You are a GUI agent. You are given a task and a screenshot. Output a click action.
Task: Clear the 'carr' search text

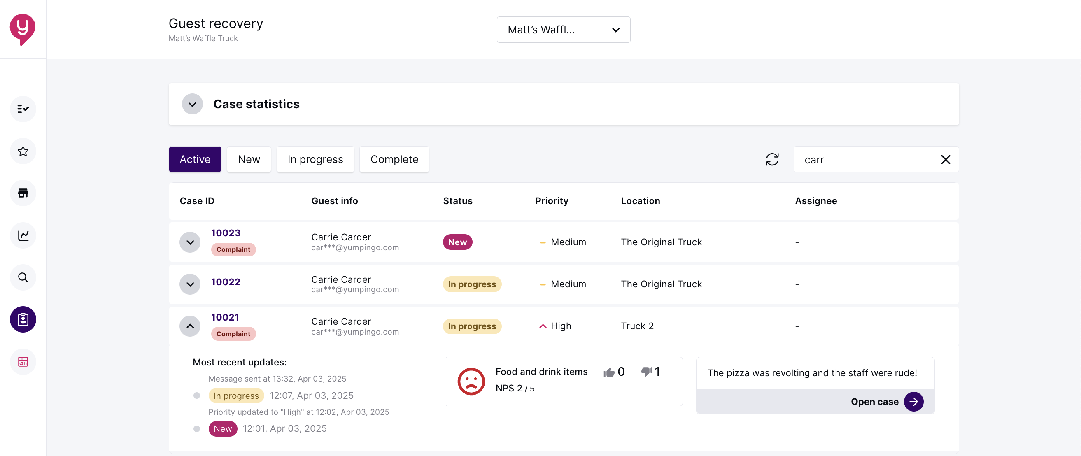[x=945, y=159]
